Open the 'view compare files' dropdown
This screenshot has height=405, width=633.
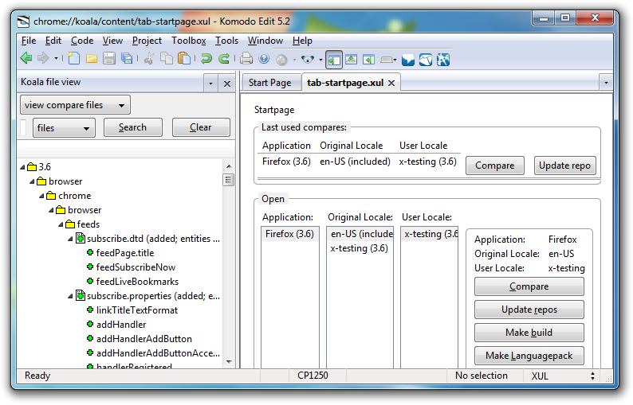coord(75,105)
